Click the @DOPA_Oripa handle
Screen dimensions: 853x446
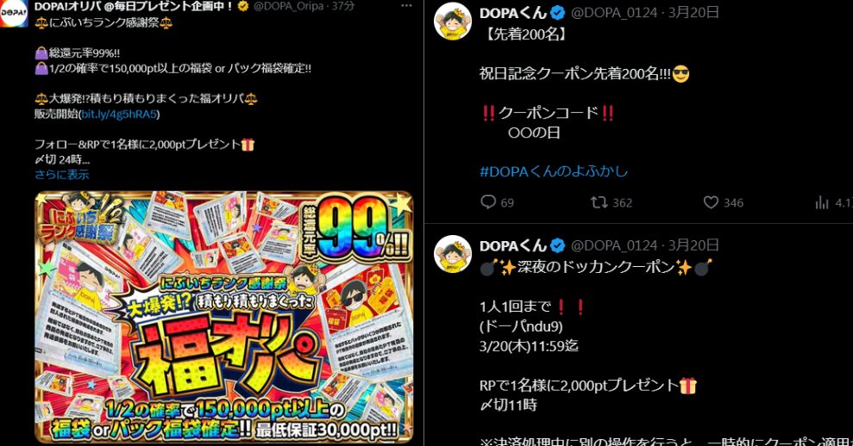[288, 6]
